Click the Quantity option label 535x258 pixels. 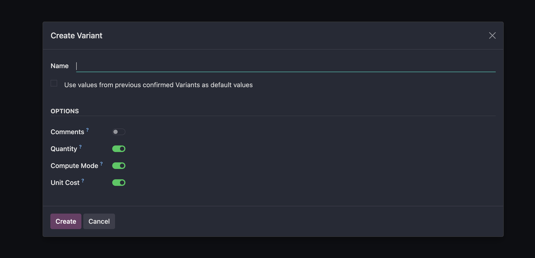point(64,149)
